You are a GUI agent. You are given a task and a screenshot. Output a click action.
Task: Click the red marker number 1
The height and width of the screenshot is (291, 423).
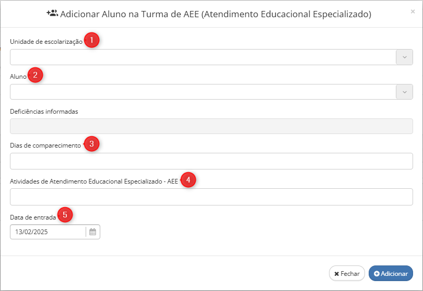[x=92, y=40]
